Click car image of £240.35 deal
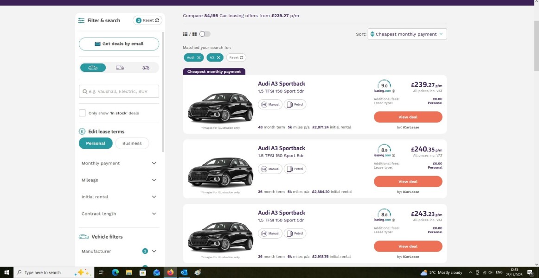The height and width of the screenshot is (278, 539). pyautogui.click(x=220, y=172)
